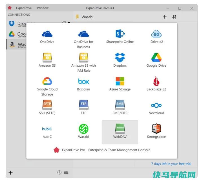Select the Strongspace connection type

pyautogui.click(x=156, y=131)
